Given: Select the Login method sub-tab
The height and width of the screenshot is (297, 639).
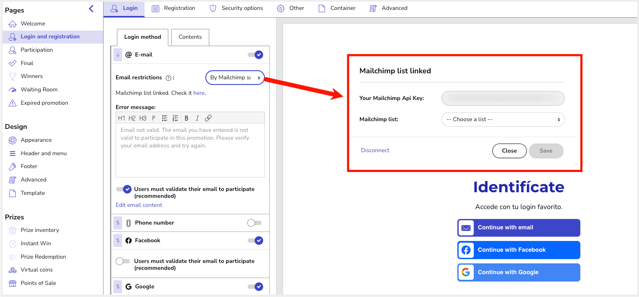Looking at the screenshot, I should [142, 37].
